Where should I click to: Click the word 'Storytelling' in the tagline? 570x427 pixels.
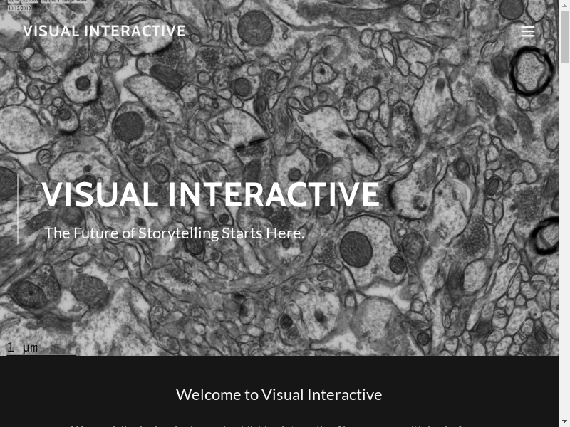[178, 233]
